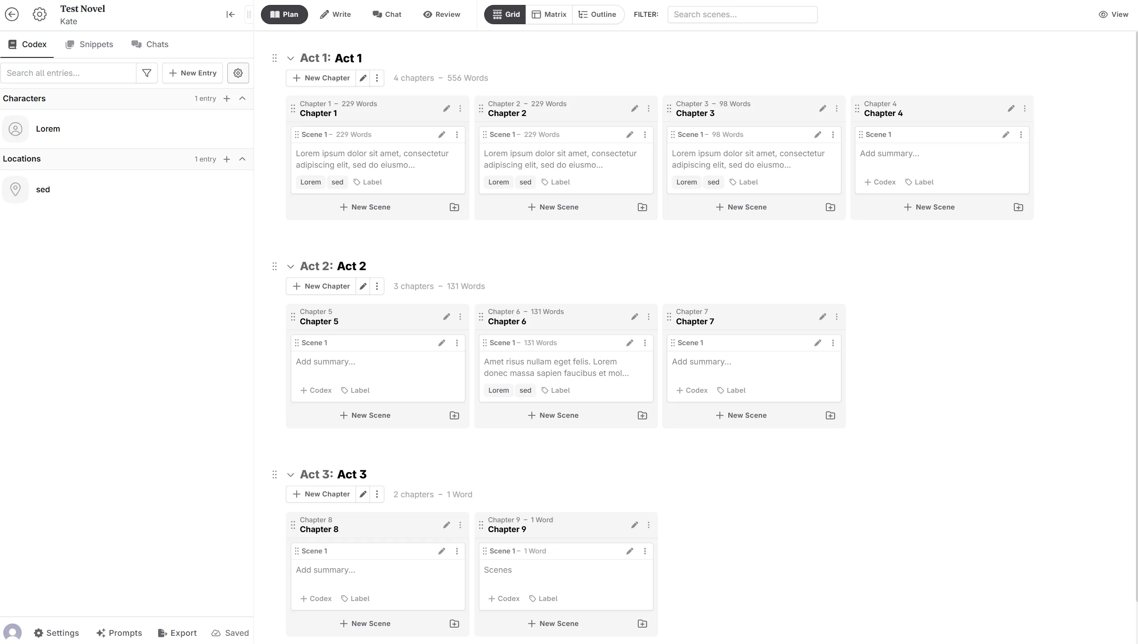The image size is (1138, 644).
Task: Edit Chapter 6 pencil icon
Action: click(x=634, y=317)
